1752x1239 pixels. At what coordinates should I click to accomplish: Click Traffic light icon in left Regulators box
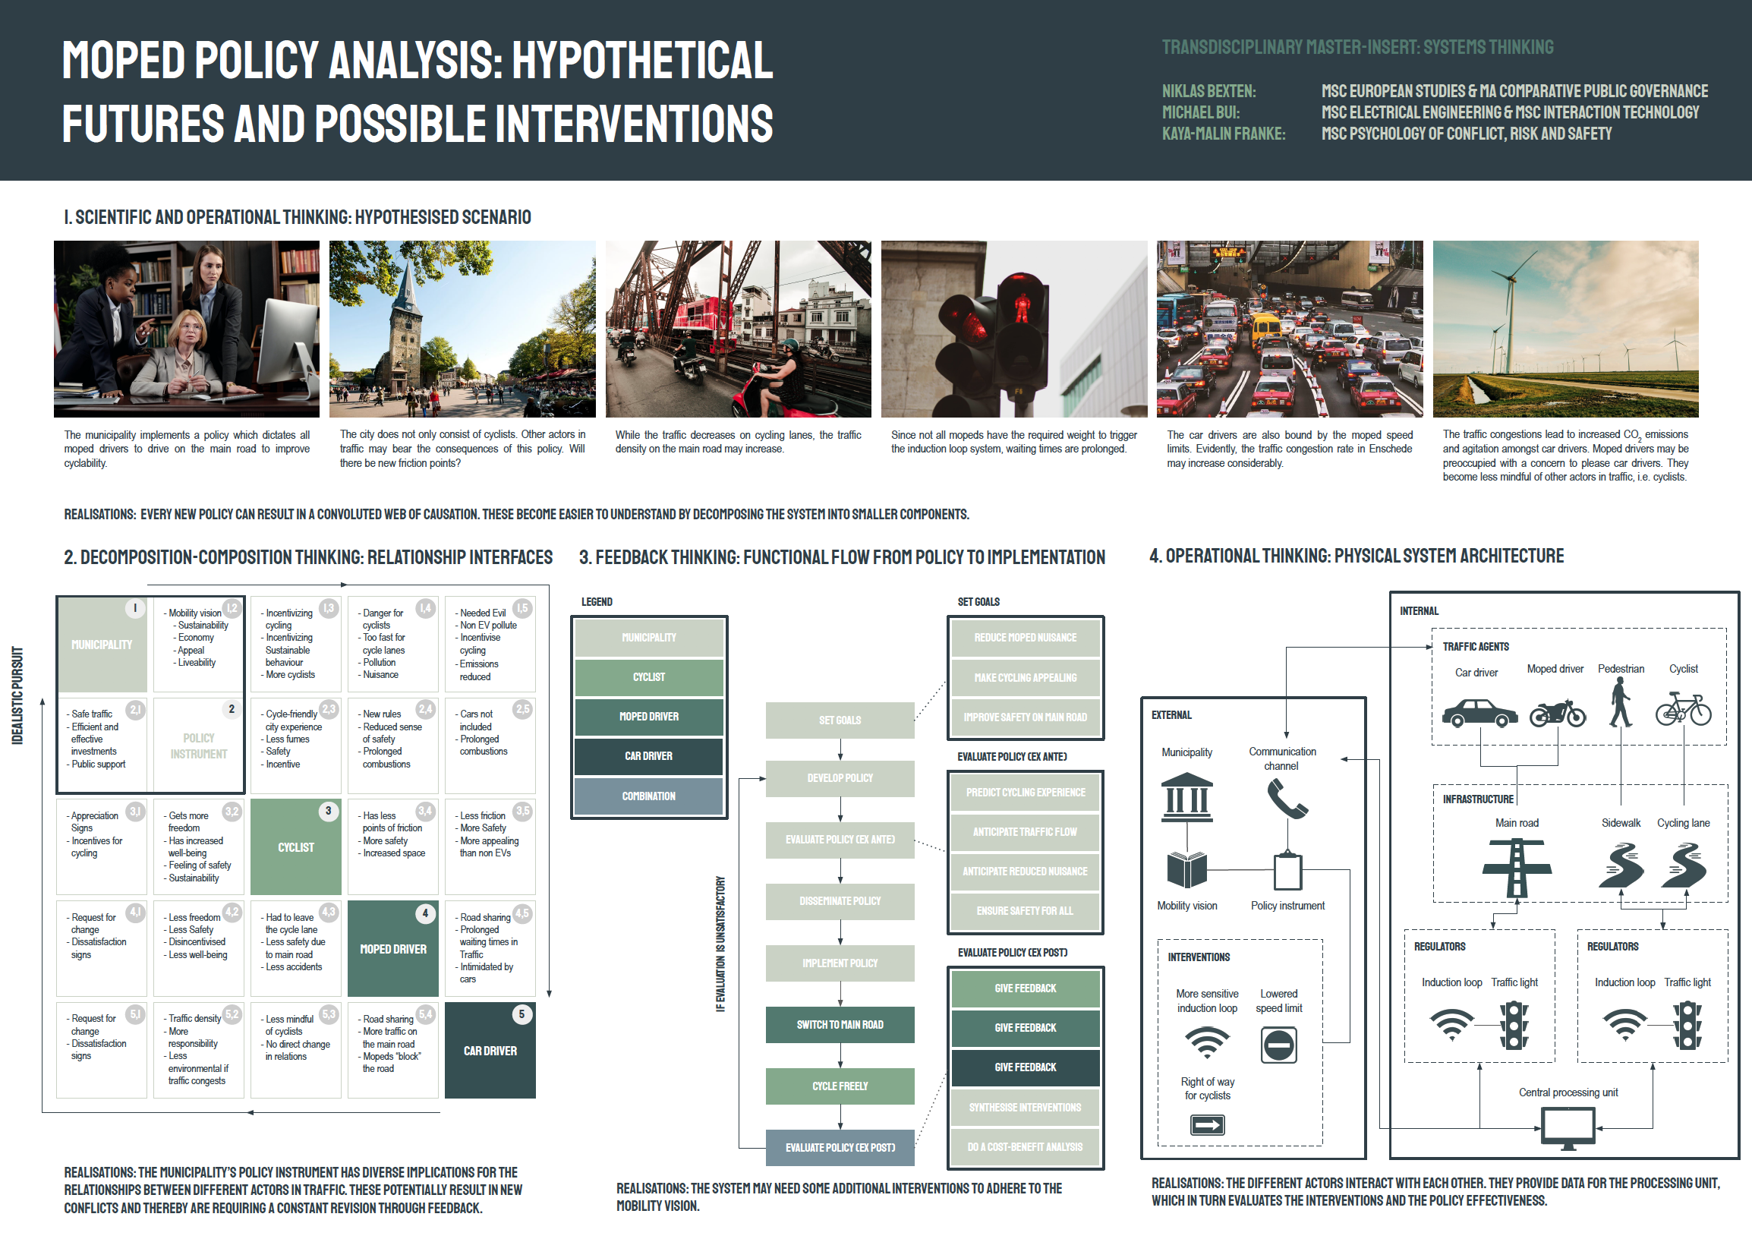click(x=1514, y=1026)
